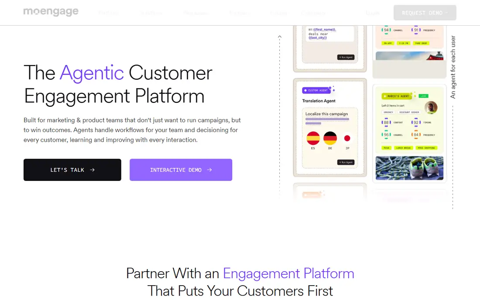Select the Germany DE flag
The width and height of the screenshot is (480, 300).
point(330,138)
